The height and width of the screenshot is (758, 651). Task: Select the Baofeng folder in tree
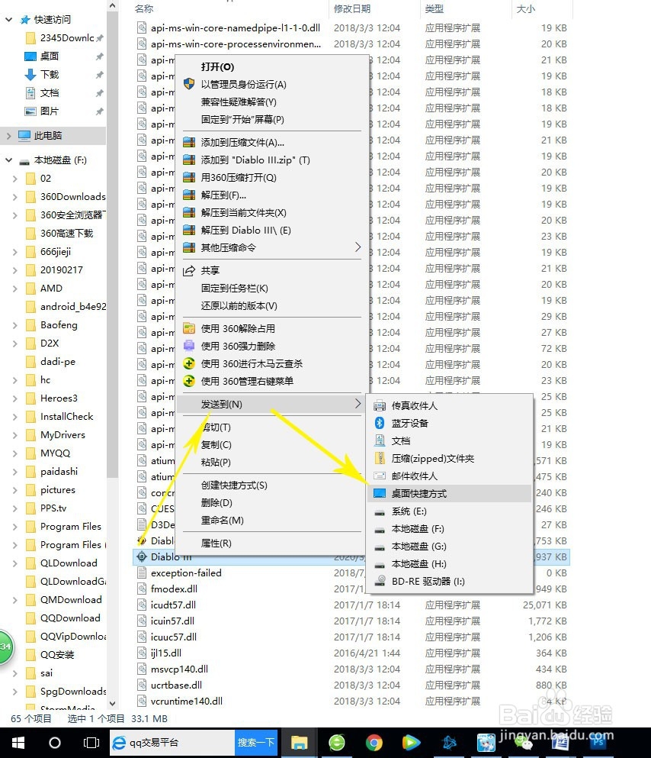tap(59, 325)
